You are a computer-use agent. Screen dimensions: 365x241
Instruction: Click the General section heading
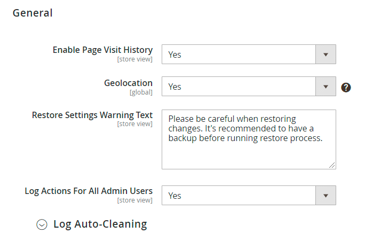(x=33, y=13)
